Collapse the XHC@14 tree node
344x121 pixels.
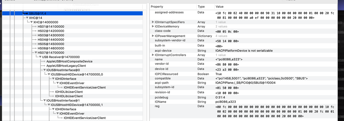click(27, 18)
